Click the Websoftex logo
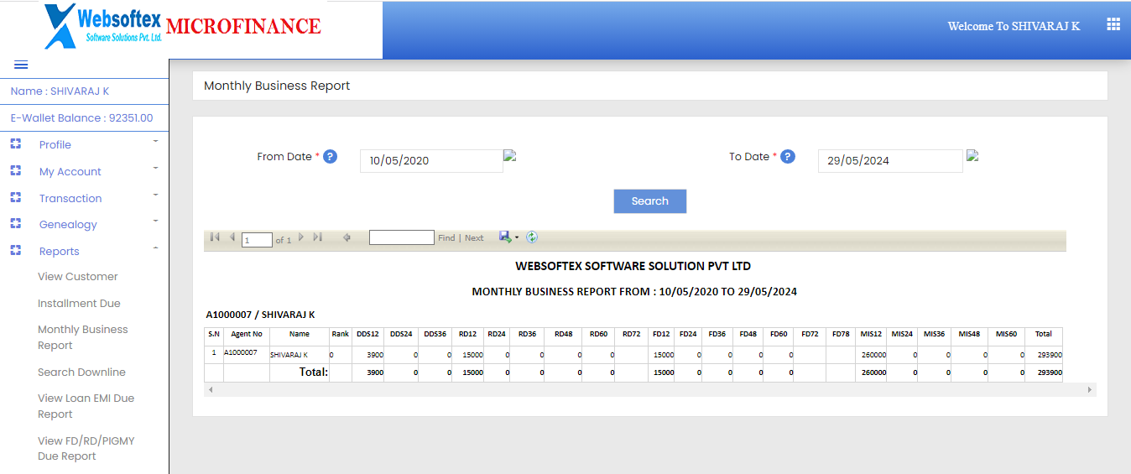The width and height of the screenshot is (1131, 474). 103,26
